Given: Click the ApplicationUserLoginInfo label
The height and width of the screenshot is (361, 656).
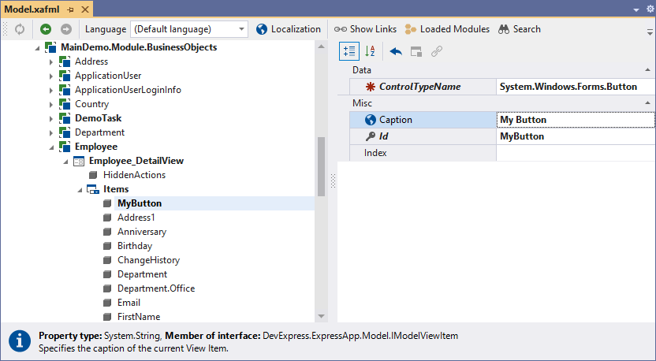Looking at the screenshot, I should pos(128,90).
